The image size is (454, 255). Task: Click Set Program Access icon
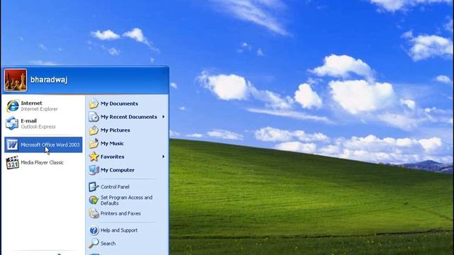tap(94, 200)
